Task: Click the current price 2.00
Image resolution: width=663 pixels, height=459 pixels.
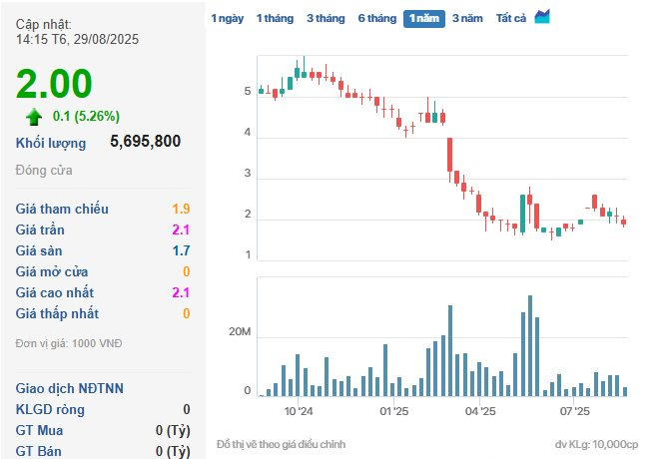Action: [x=54, y=84]
